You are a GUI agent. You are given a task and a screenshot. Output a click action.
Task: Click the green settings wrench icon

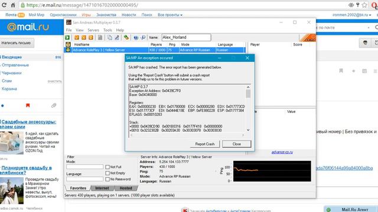click(126, 38)
